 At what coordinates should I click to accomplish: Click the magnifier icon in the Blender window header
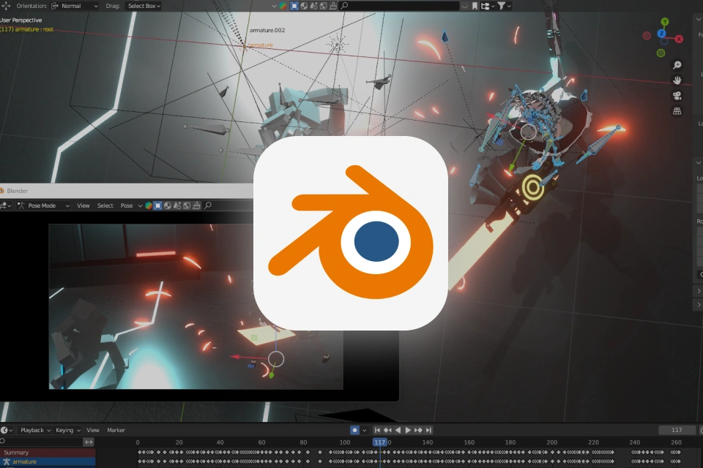coord(207,205)
